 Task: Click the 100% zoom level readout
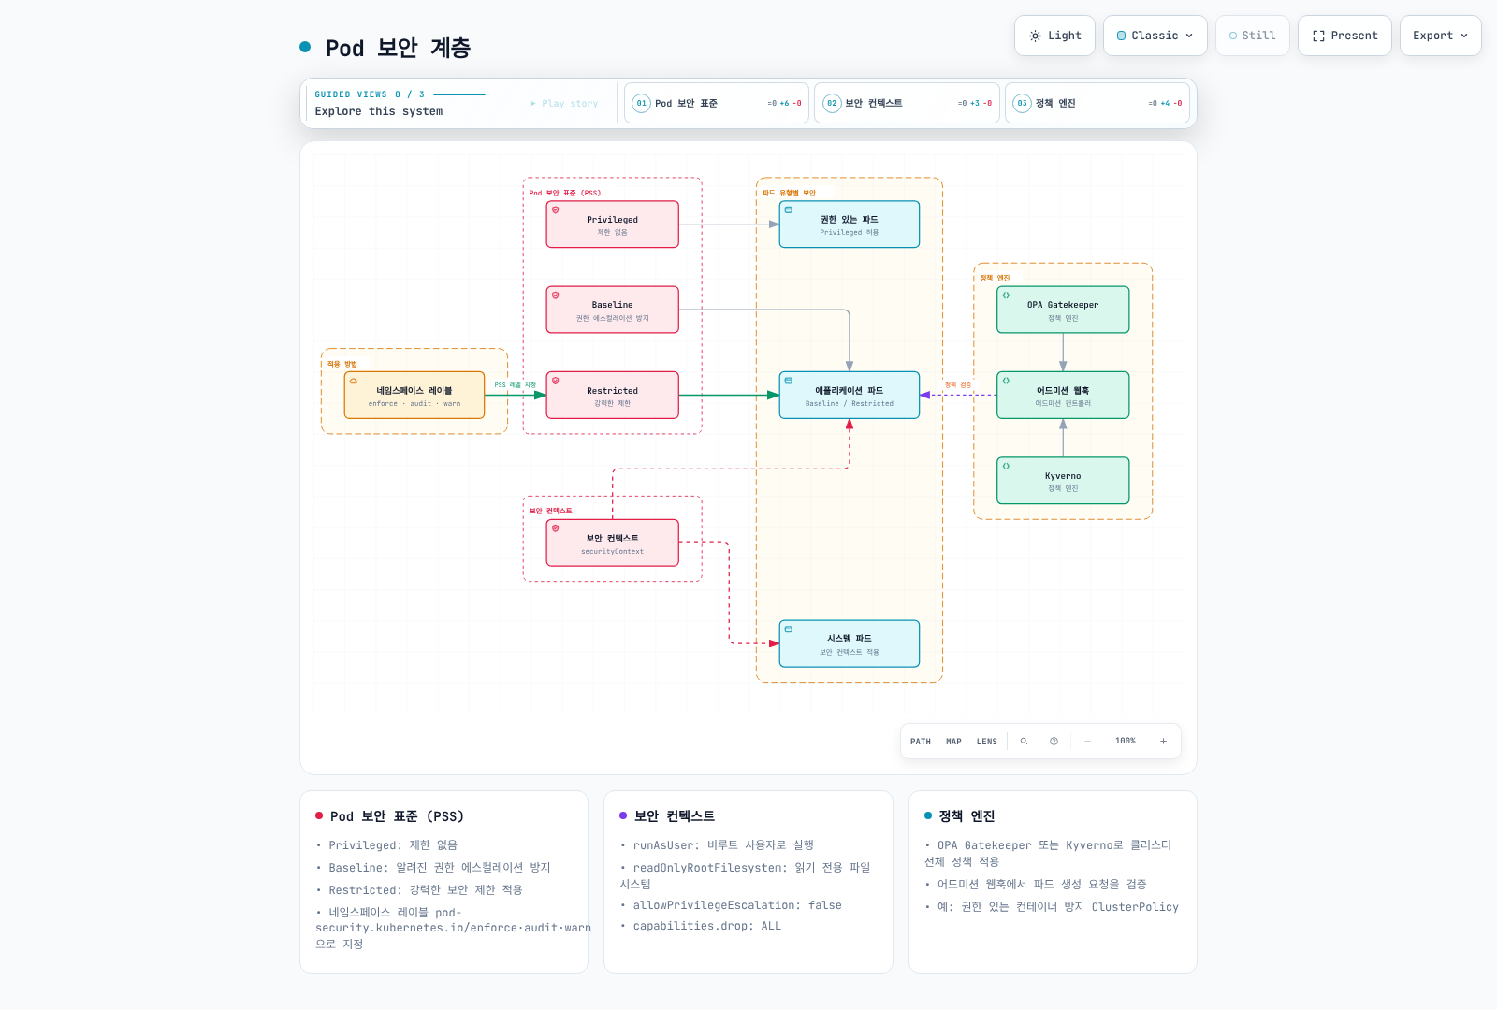(1126, 741)
